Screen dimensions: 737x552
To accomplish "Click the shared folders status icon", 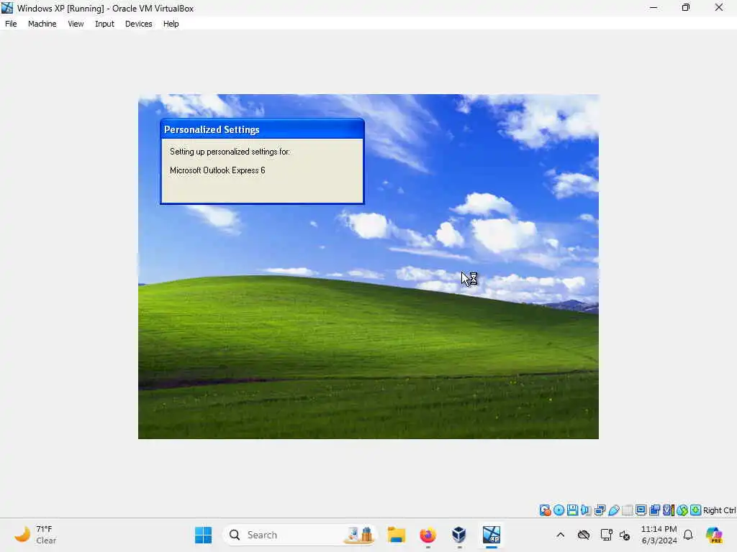I will (627, 510).
